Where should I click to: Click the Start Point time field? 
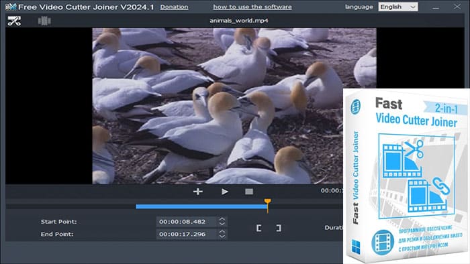click(x=187, y=222)
